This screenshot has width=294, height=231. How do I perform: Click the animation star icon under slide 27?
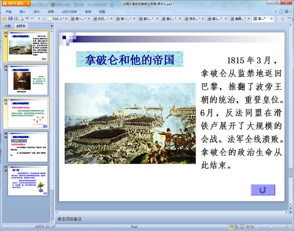coord(6,170)
